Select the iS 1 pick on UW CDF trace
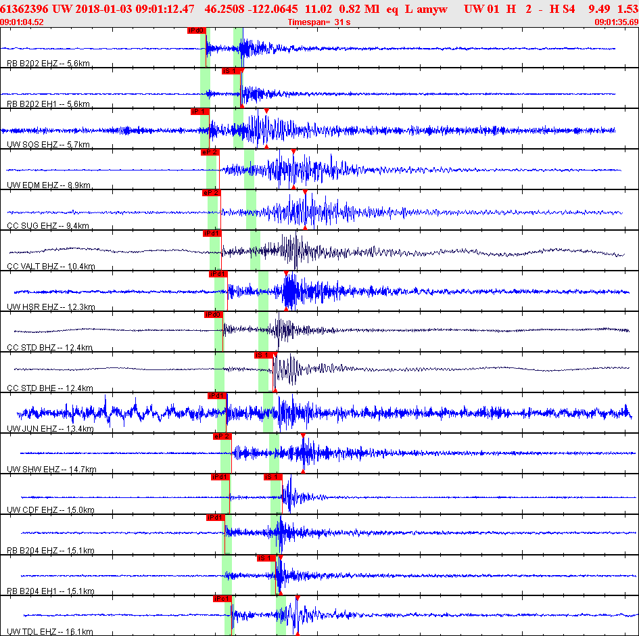The image size is (639, 636). click(x=273, y=477)
